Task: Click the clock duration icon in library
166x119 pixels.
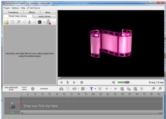Action: pos(12,22)
